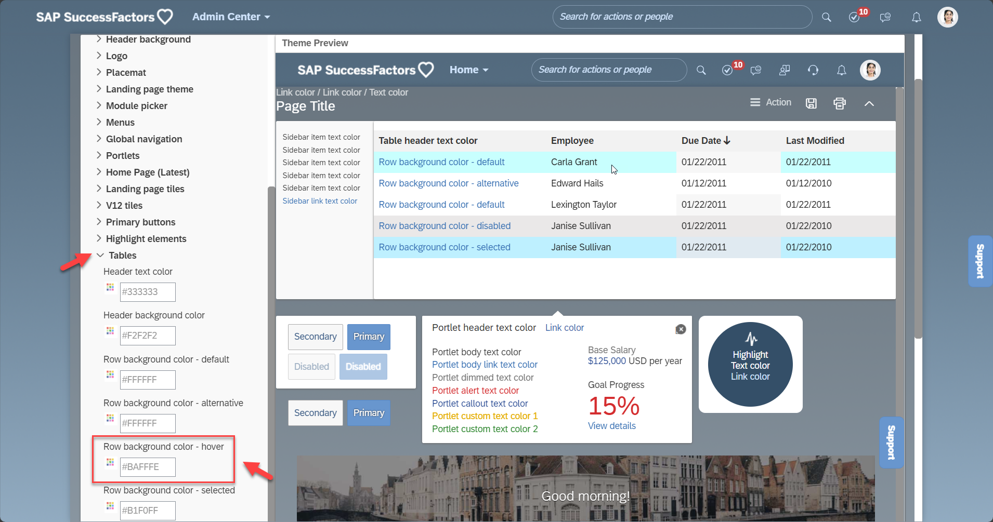
Task: Open color picker for Row background alternative
Action: point(110,418)
